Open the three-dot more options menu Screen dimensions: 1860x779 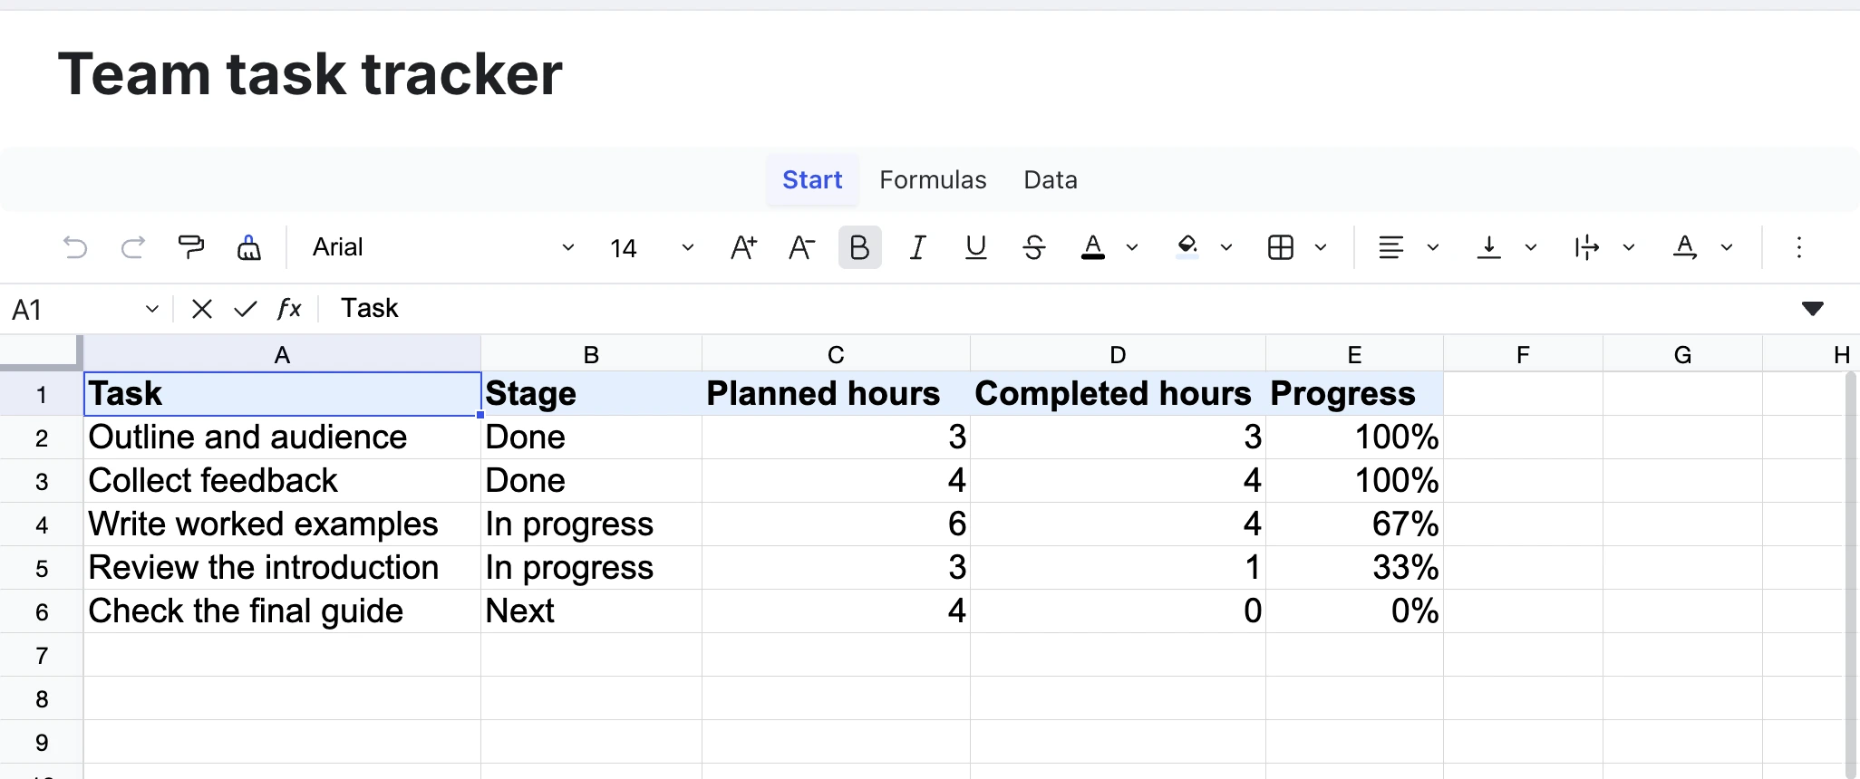[x=1799, y=247]
